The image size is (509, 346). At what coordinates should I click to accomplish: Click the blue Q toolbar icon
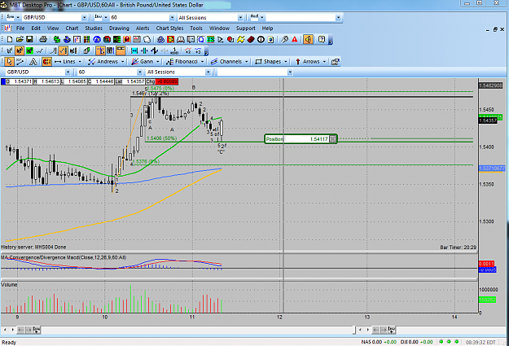pyautogui.click(x=200, y=39)
